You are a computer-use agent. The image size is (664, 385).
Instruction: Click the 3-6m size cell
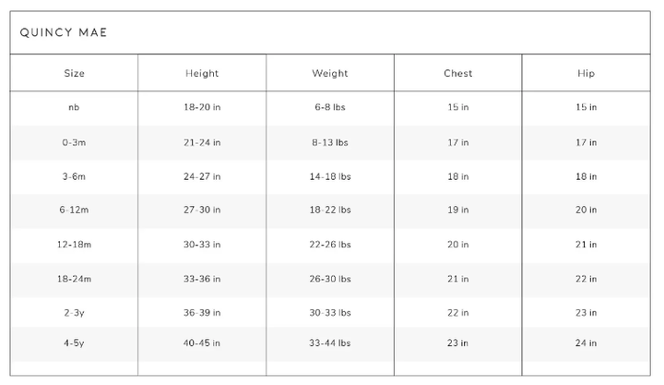click(x=74, y=176)
